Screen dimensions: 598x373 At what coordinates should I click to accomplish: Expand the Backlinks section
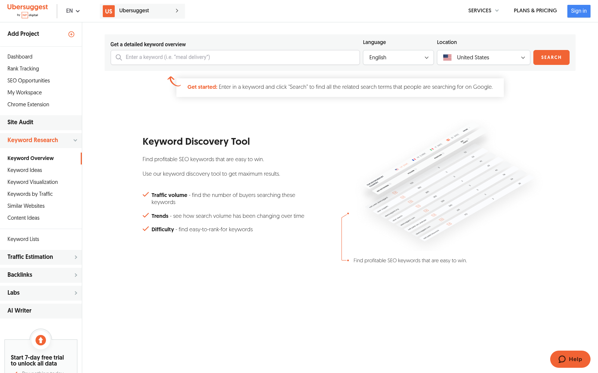pos(41,275)
